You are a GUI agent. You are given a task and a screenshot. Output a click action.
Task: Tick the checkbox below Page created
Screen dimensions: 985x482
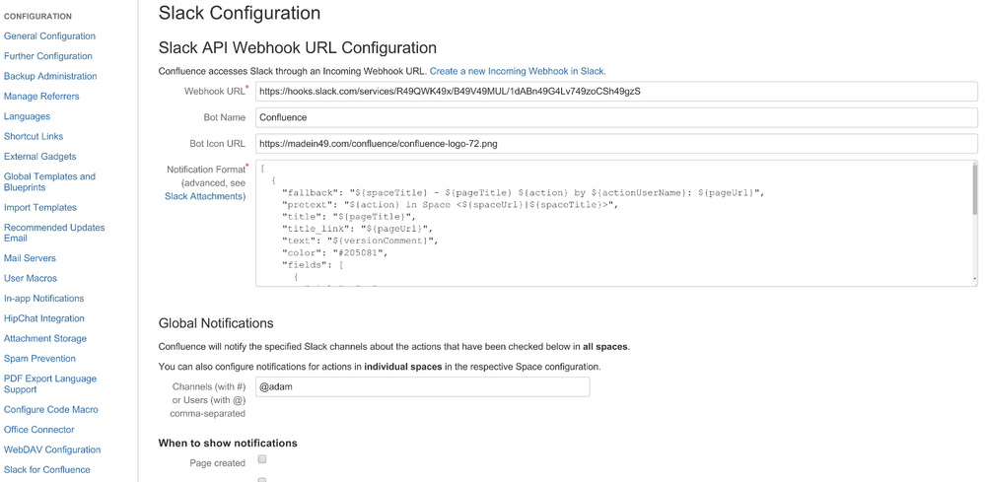(262, 480)
